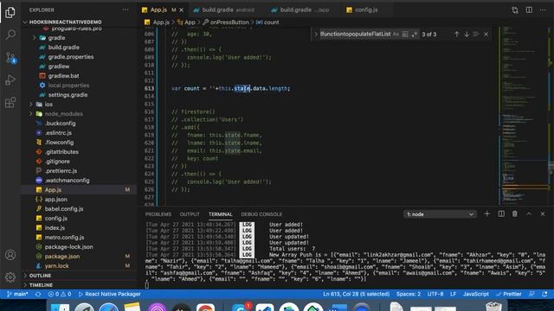Expand the OUTLINE section

pos(40,276)
